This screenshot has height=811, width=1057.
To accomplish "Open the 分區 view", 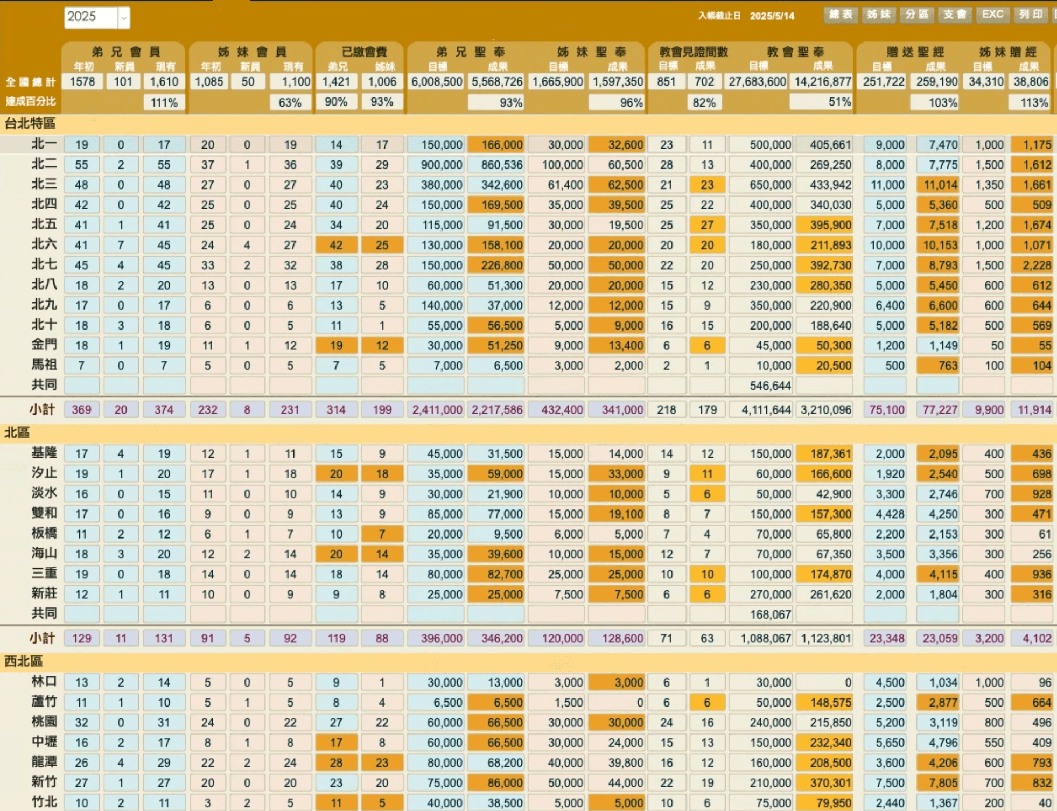I will point(916,15).
